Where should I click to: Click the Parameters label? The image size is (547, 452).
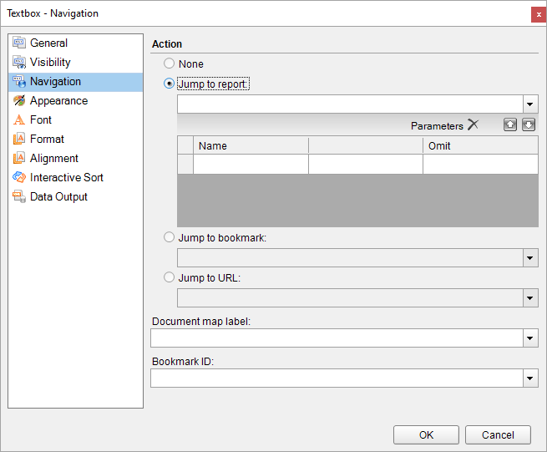click(x=437, y=125)
